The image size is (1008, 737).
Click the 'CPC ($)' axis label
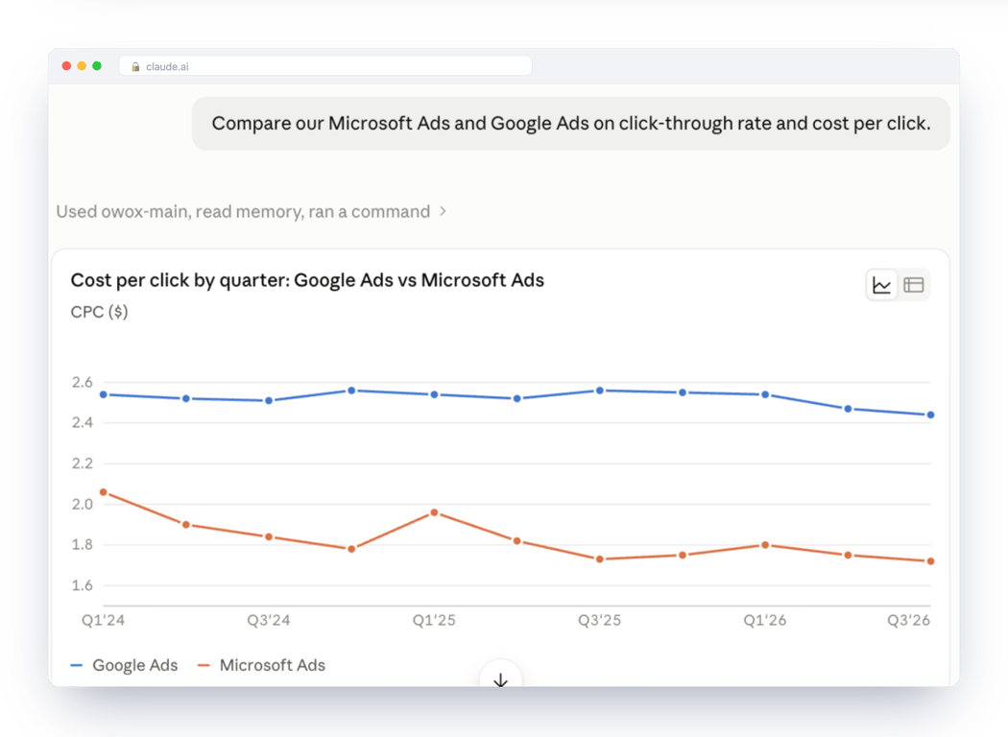tap(100, 312)
